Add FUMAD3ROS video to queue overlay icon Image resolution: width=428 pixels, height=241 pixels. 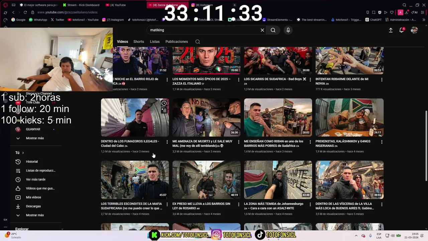pos(164,110)
